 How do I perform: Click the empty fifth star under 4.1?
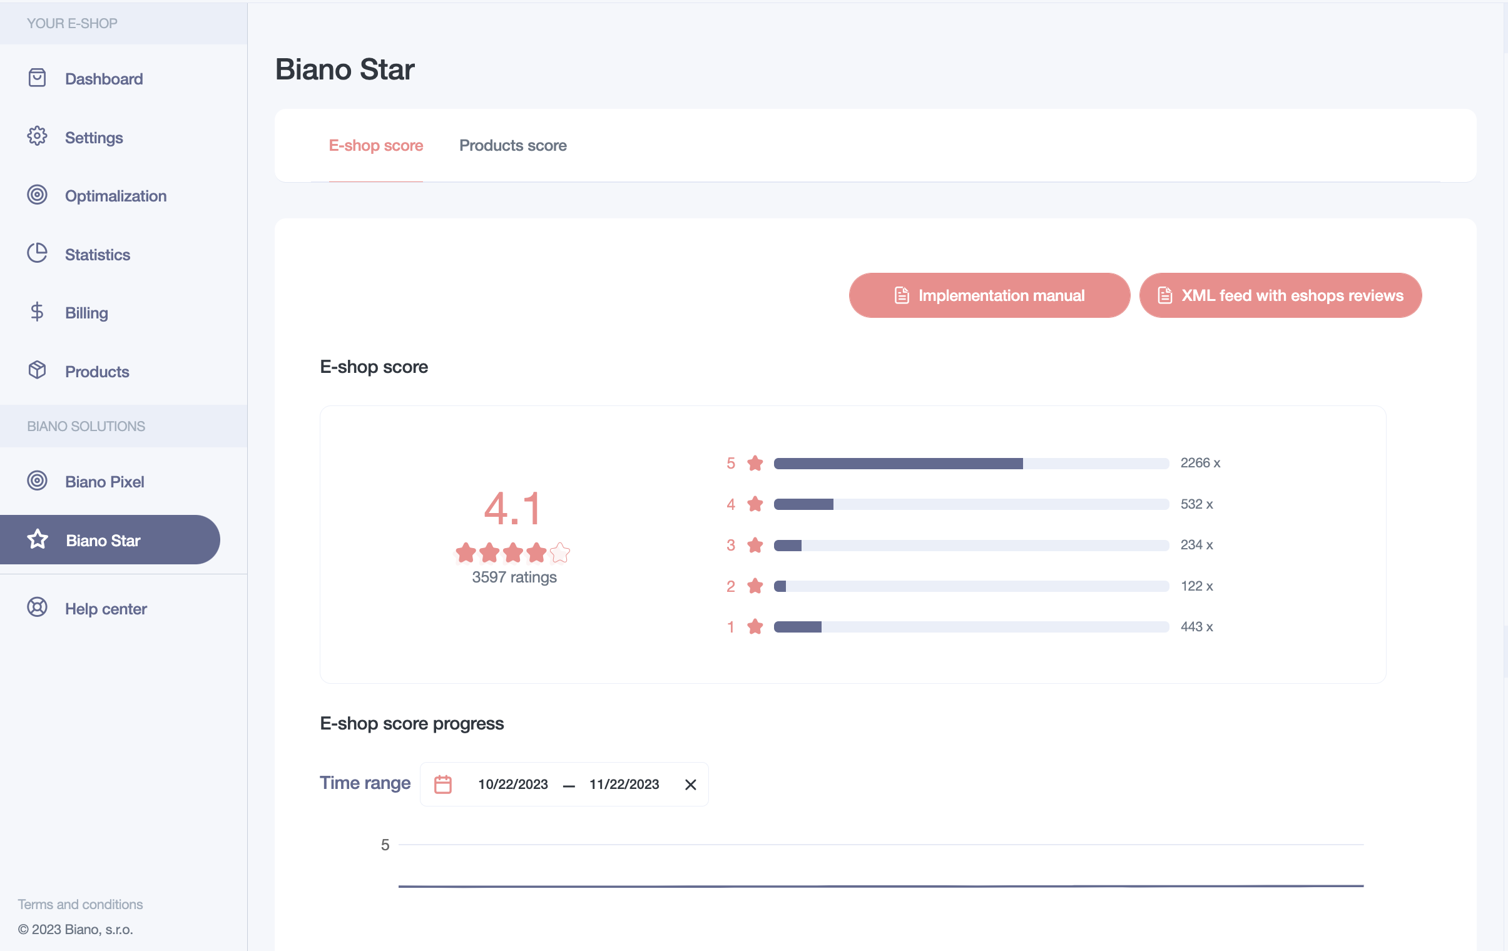(560, 552)
